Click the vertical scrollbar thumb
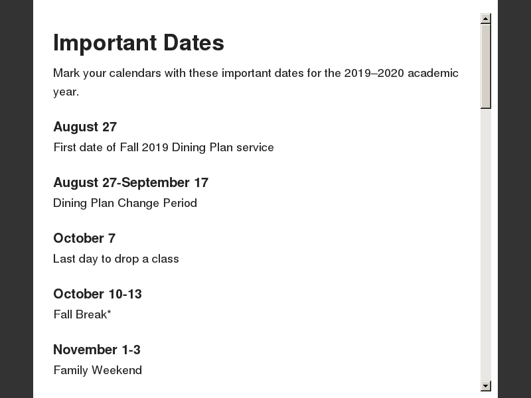531x398 pixels. pos(486,65)
